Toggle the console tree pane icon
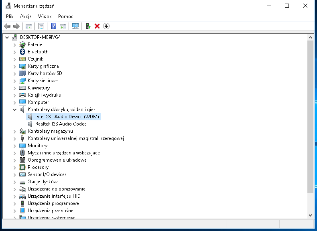 point(29,26)
